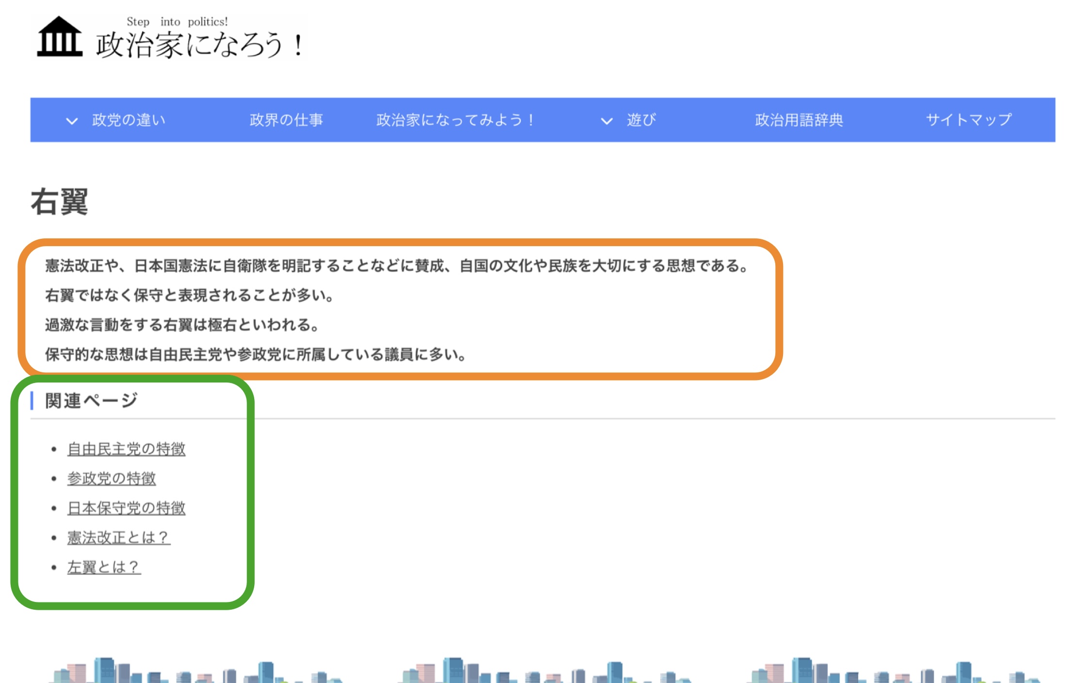Visit the 左翼とは？ link
This screenshot has height=683, width=1079.
[x=104, y=567]
